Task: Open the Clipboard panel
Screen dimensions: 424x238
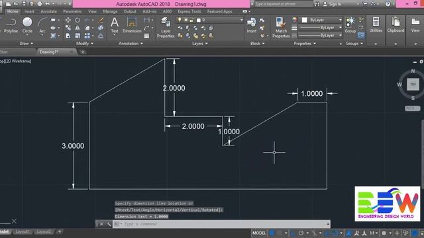Action: pyautogui.click(x=396, y=25)
